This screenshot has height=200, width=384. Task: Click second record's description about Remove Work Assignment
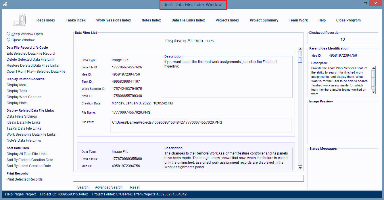pyautogui.click(x=226, y=160)
